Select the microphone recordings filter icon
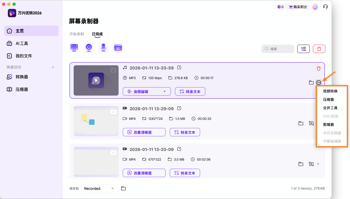The width and height of the screenshot is (350, 199). (103, 48)
